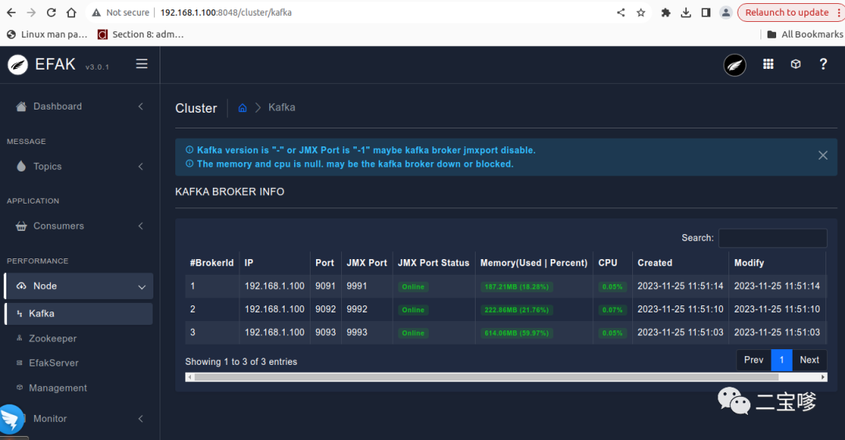
Task: Open the browser profile avatar
Action: pos(726,13)
